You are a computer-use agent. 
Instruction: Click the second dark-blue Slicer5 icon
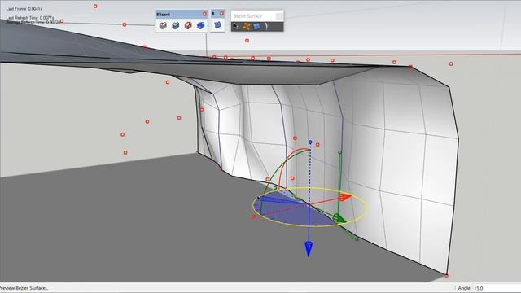click(176, 25)
